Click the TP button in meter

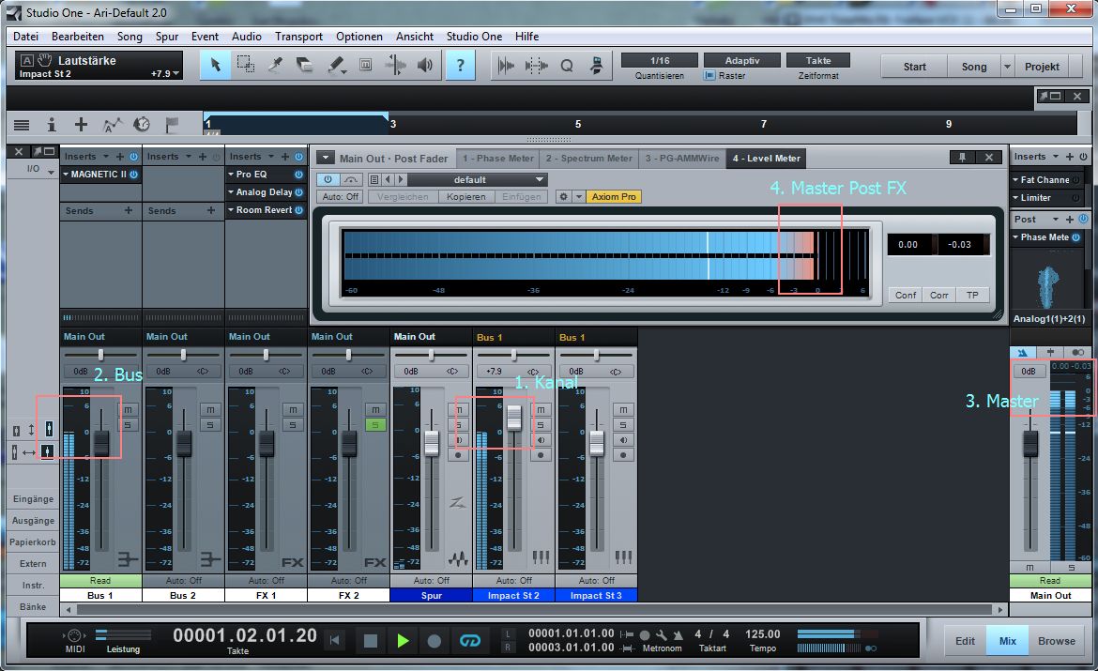click(972, 295)
